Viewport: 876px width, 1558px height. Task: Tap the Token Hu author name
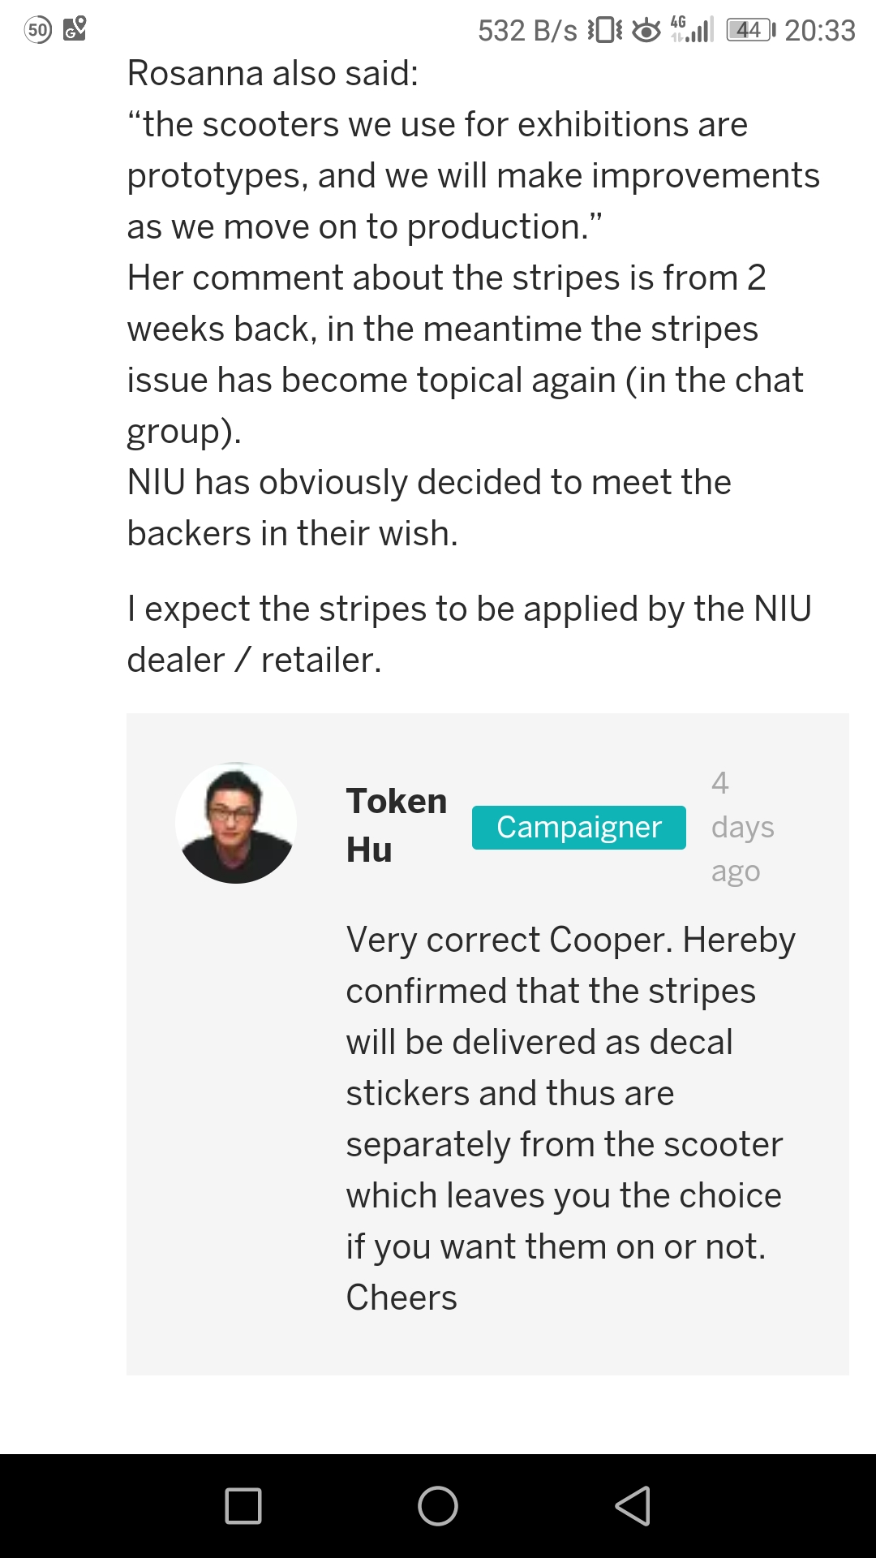396,824
